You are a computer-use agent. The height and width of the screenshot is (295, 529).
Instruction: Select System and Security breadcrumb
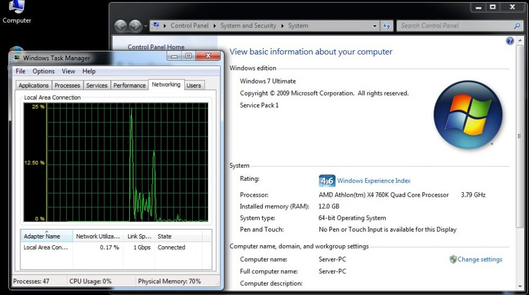[248, 25]
